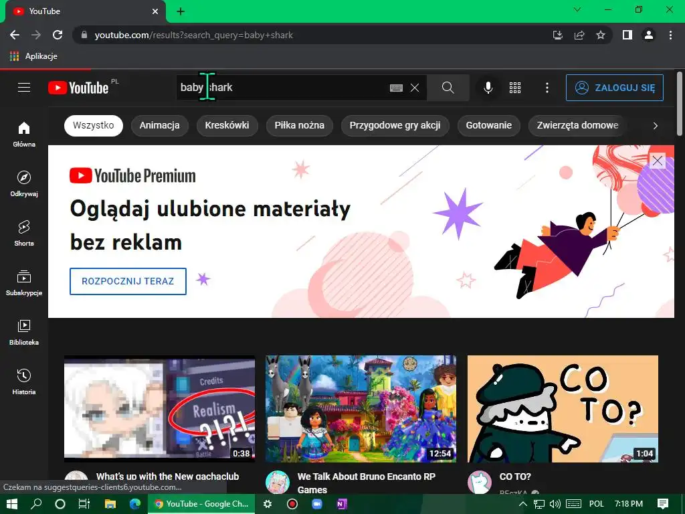Open YouTube settings three-dot menu
The height and width of the screenshot is (514, 685).
(x=547, y=88)
